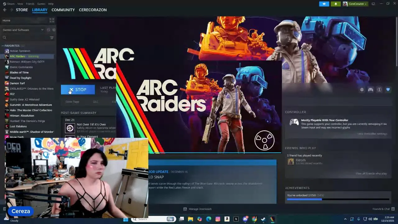The image size is (398, 224).
Task: Open Instagram from taskbar
Action: [x=218, y=219]
